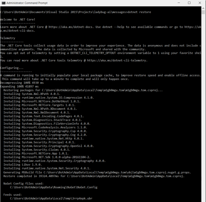Click the vertical scrollbar thumb

[x=203, y=12]
